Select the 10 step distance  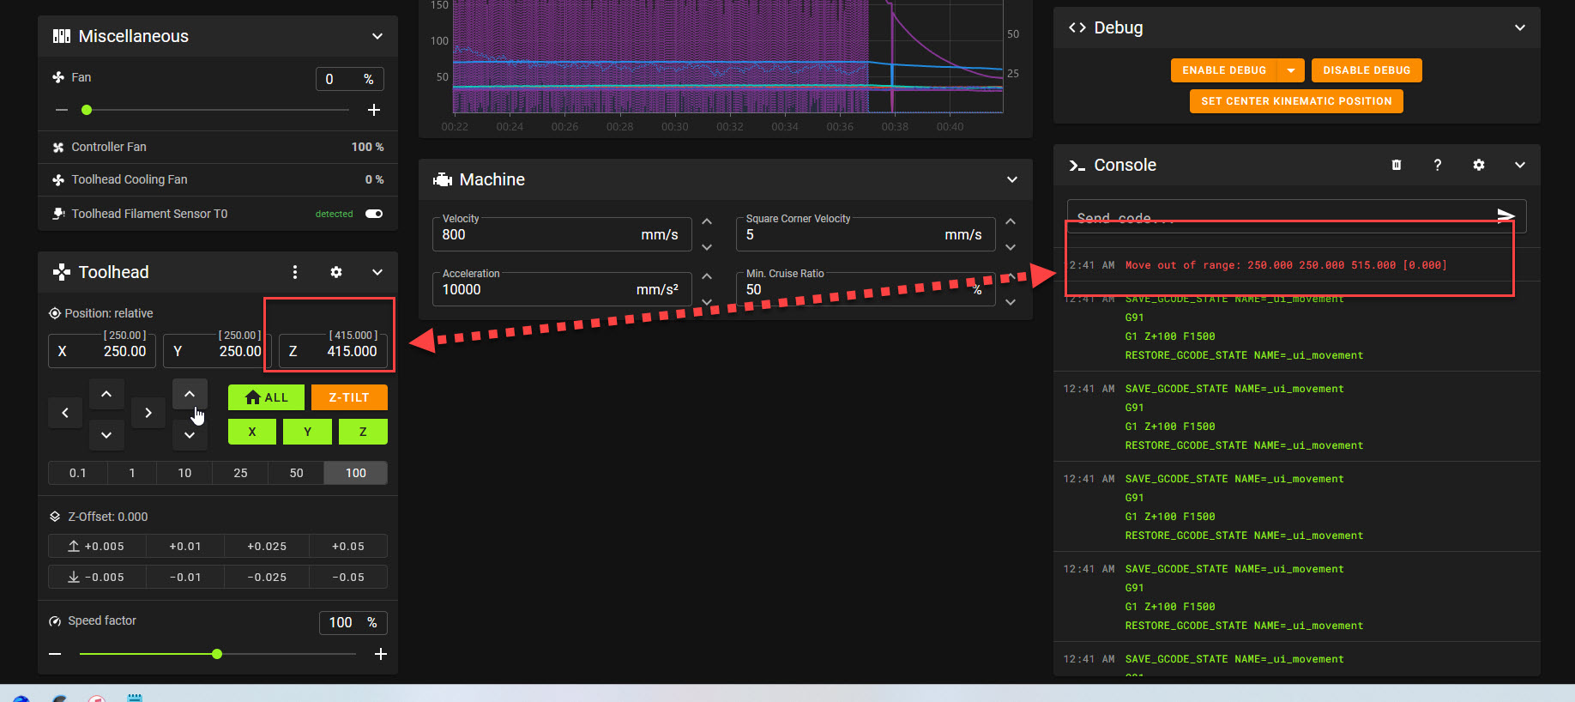pyautogui.click(x=184, y=473)
